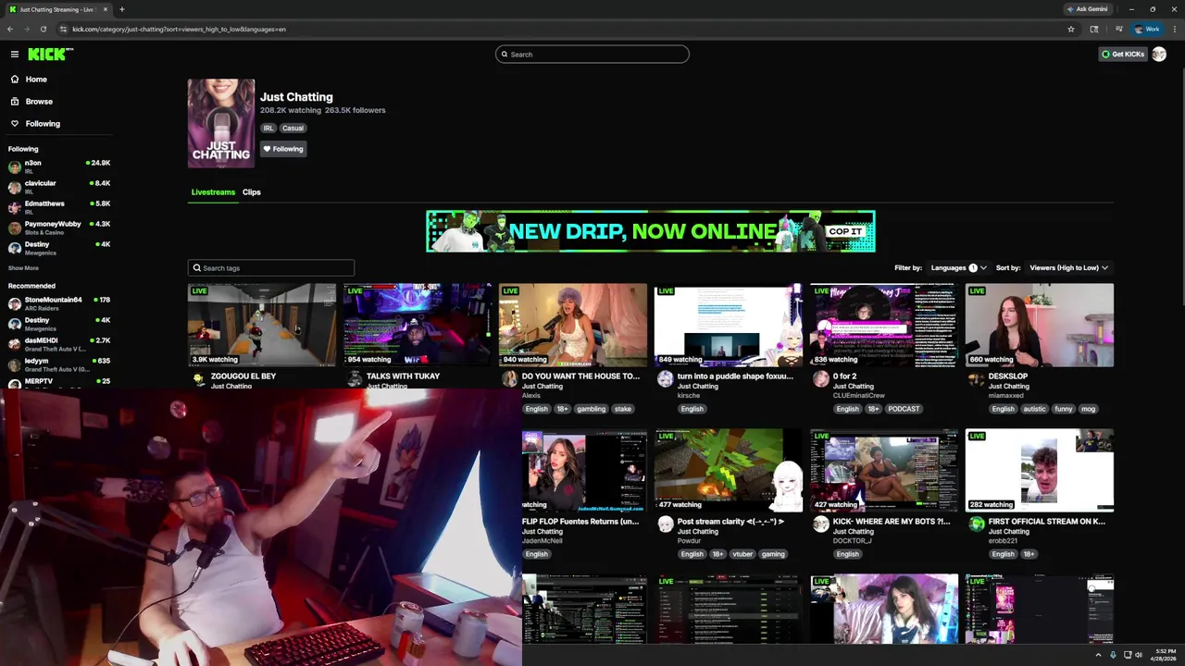Screen dimensions: 1185x666
Task: Click miamaxxed channel name link
Action: (x=1006, y=396)
